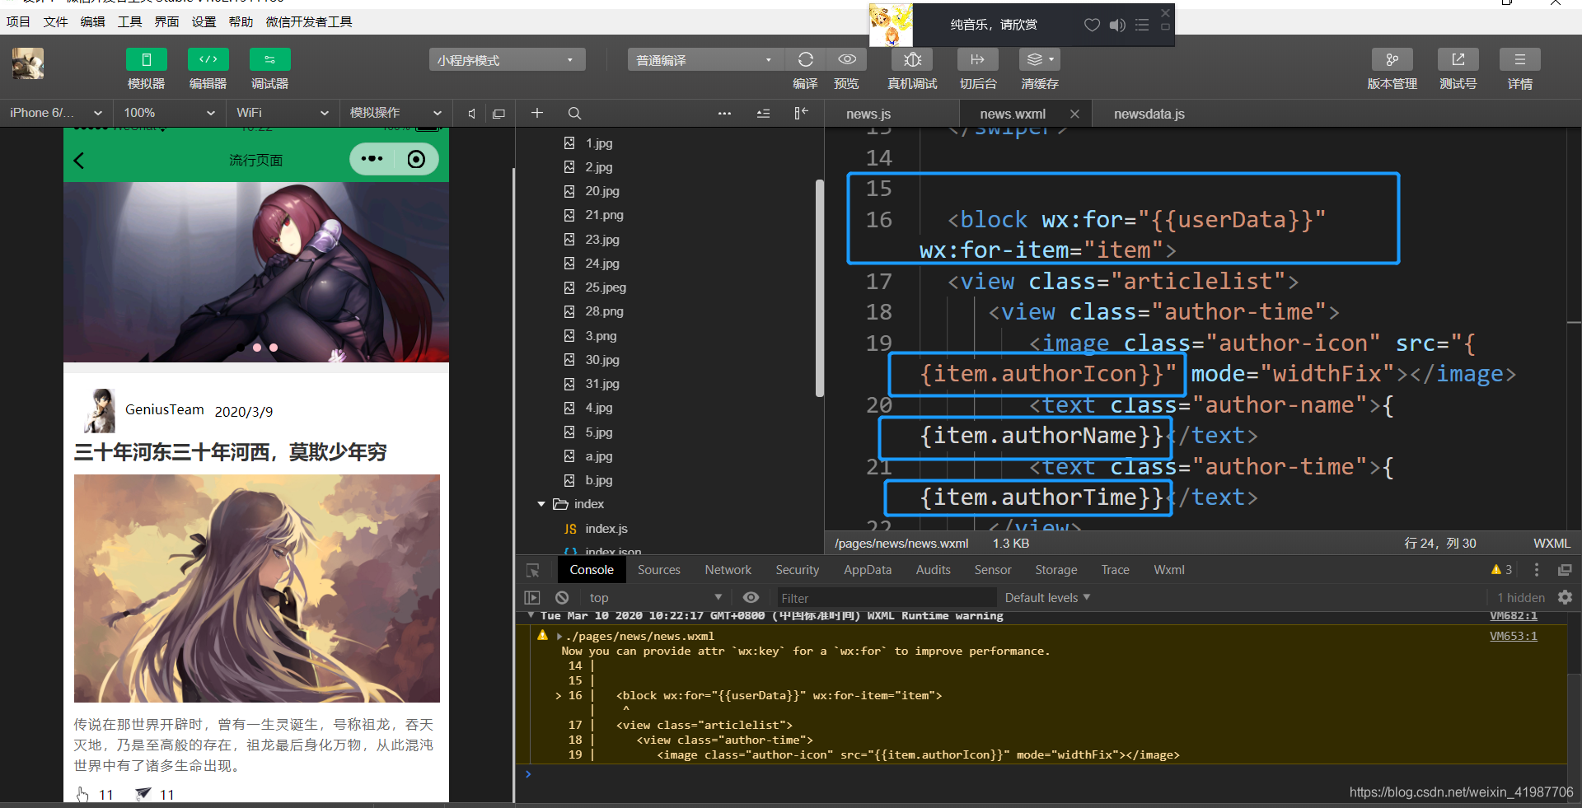1582x808 pixels.
Task: Expand the ./pages/news/news.wxml warning
Action: pyautogui.click(x=559, y=637)
